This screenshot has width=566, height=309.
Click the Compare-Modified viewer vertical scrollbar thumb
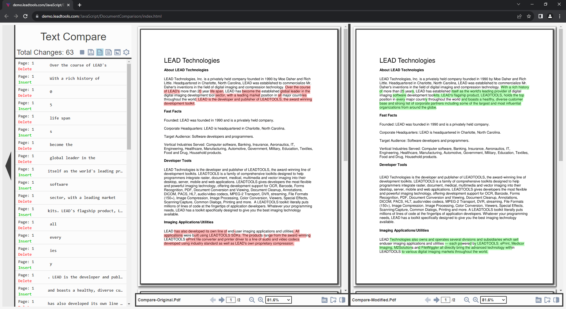pyautogui.click(x=561, y=95)
